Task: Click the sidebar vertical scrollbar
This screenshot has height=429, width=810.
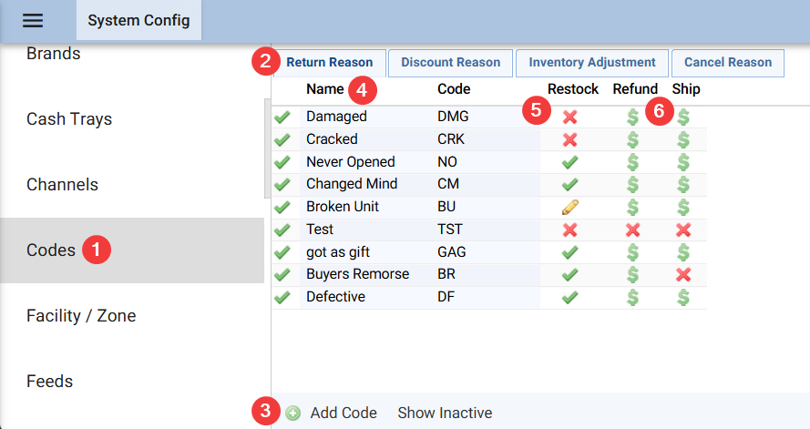Action: [x=267, y=146]
